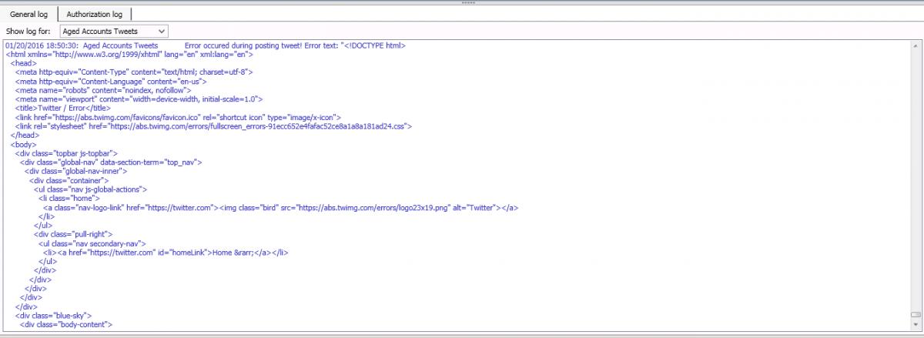This screenshot has height=338, width=924.
Task: Click the Content-Type meta line
Action: tap(134, 72)
